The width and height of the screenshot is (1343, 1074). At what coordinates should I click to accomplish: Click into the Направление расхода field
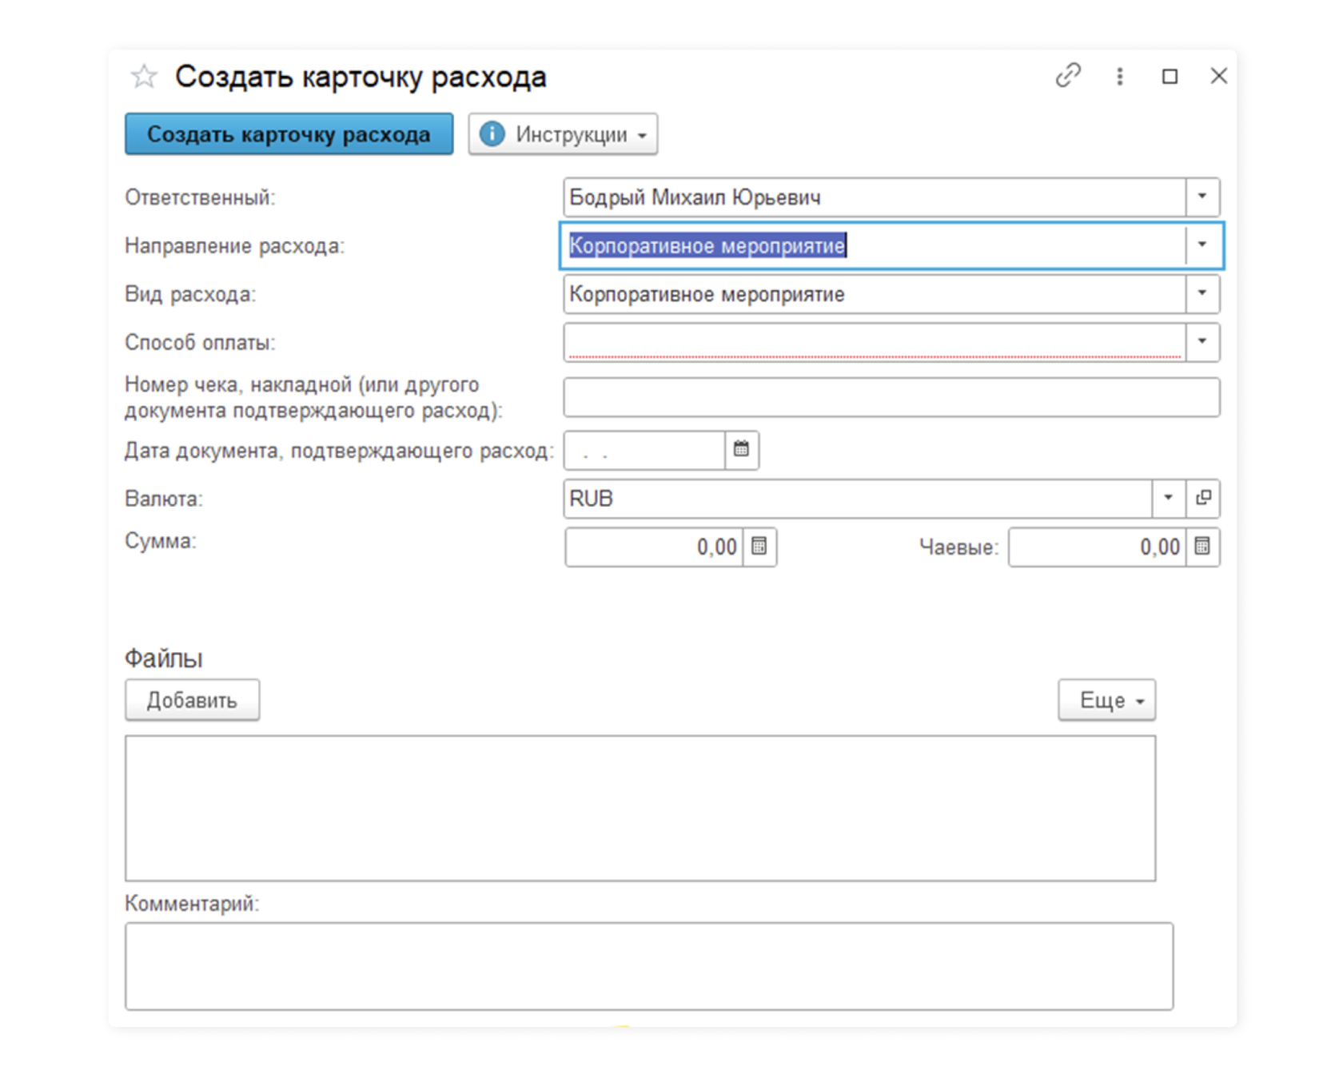coord(875,245)
